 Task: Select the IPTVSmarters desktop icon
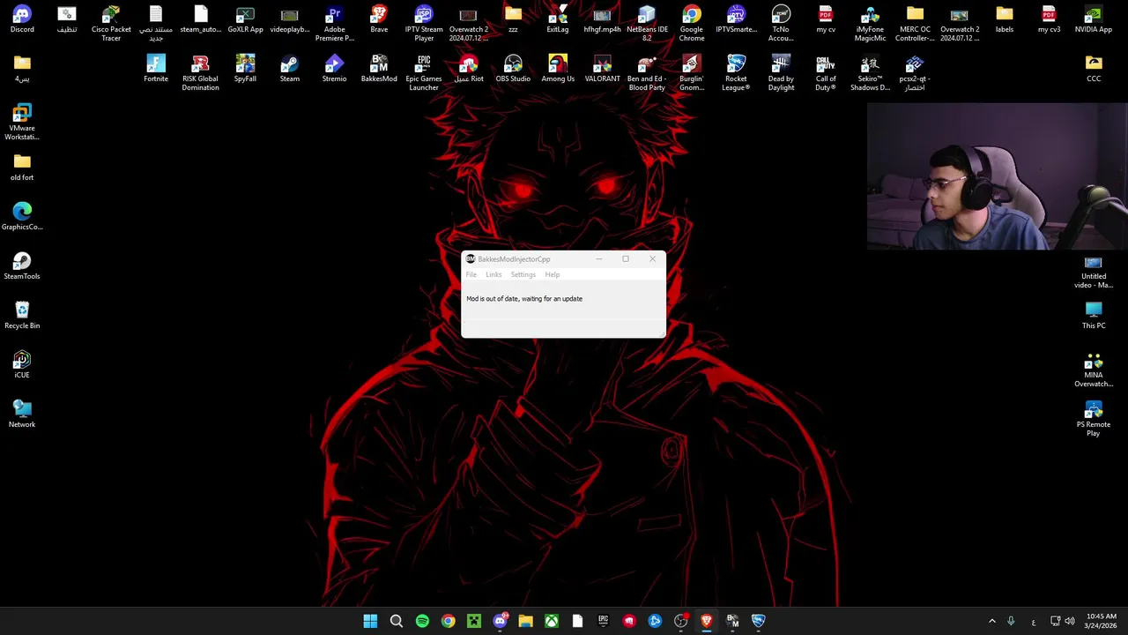[x=736, y=19]
